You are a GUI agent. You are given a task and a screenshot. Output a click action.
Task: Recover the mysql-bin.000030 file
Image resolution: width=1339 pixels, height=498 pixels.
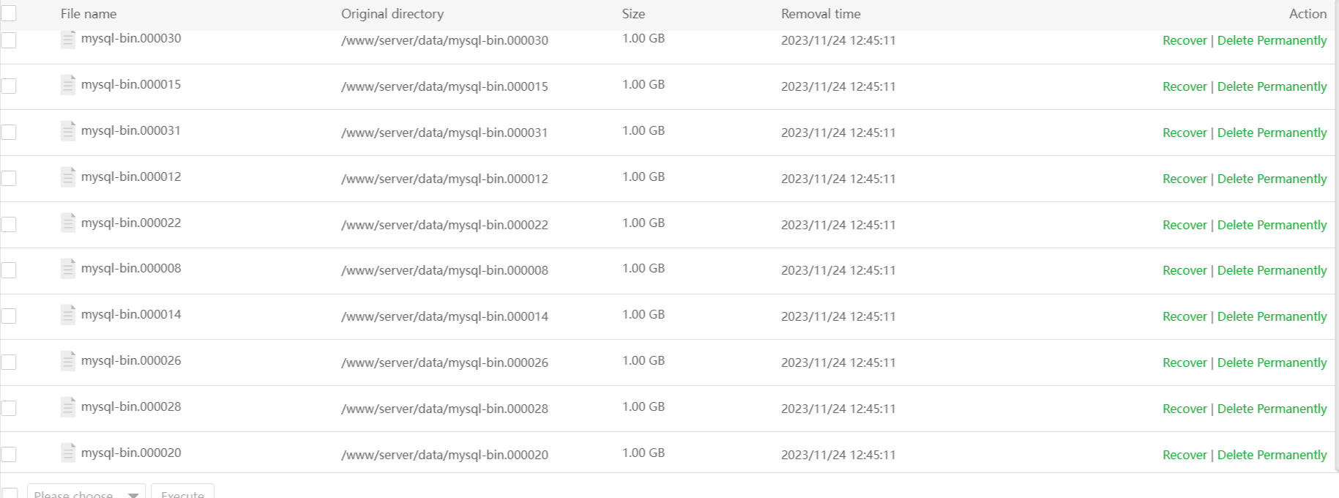[x=1184, y=41]
